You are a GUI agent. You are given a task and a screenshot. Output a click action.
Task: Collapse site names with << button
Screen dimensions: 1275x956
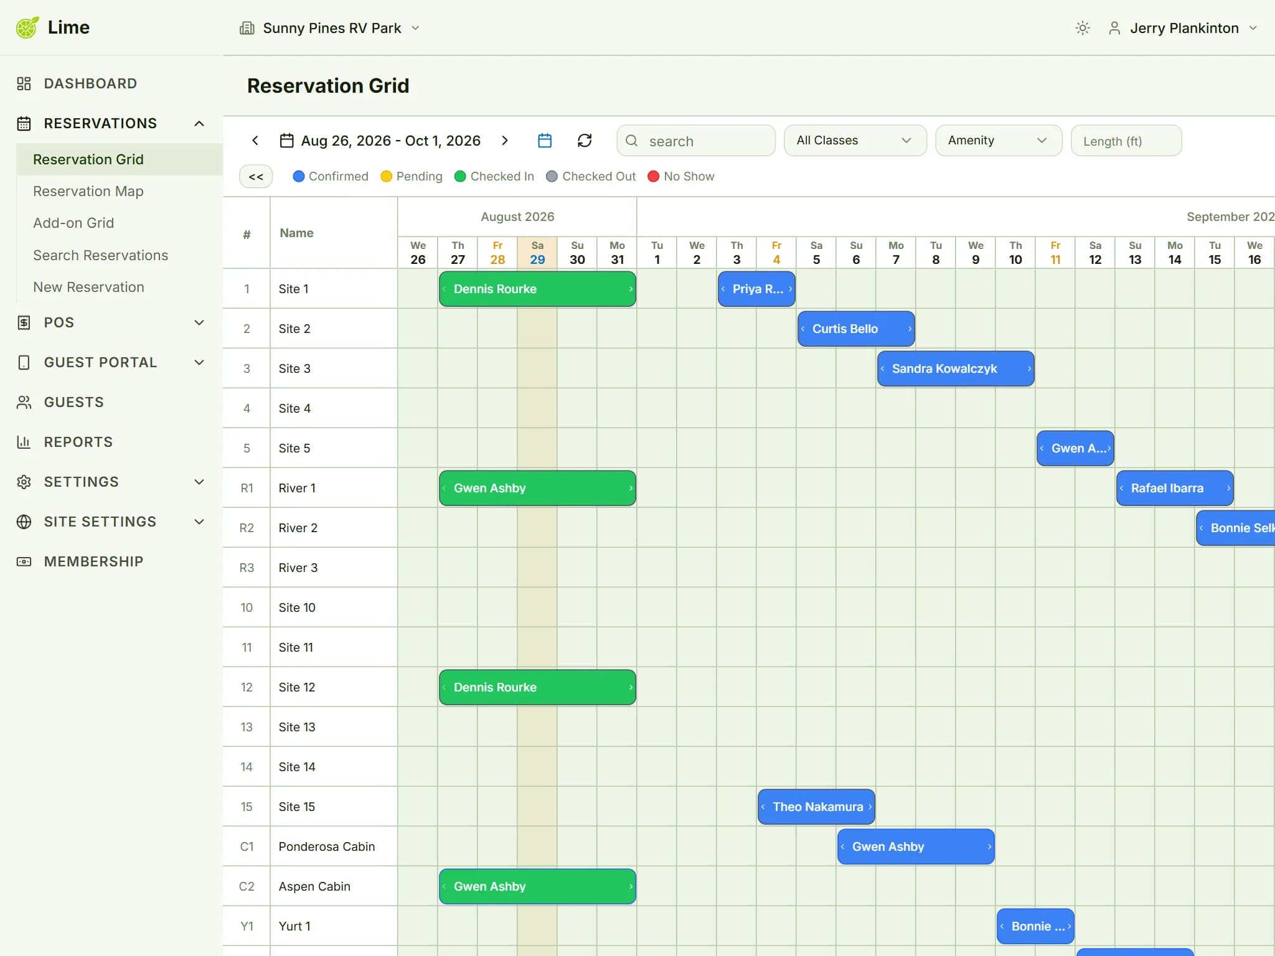pos(256,177)
